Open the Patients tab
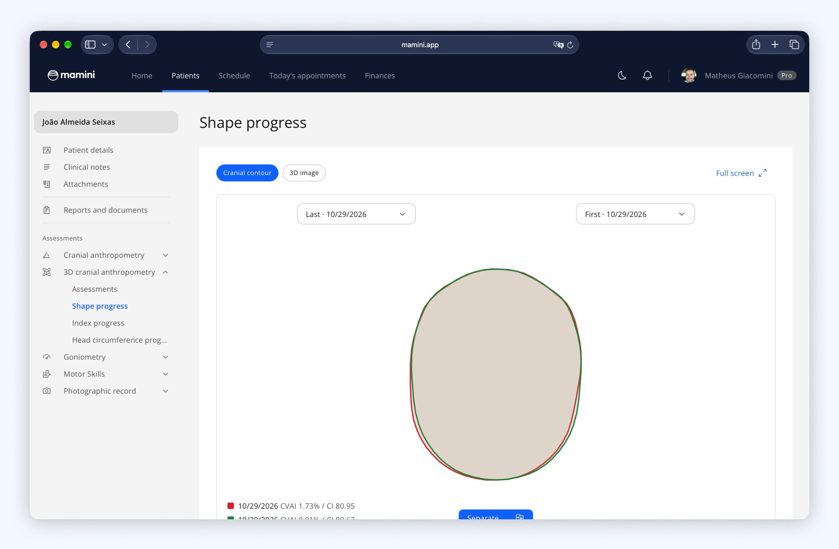This screenshot has height=549, width=839. pos(185,75)
